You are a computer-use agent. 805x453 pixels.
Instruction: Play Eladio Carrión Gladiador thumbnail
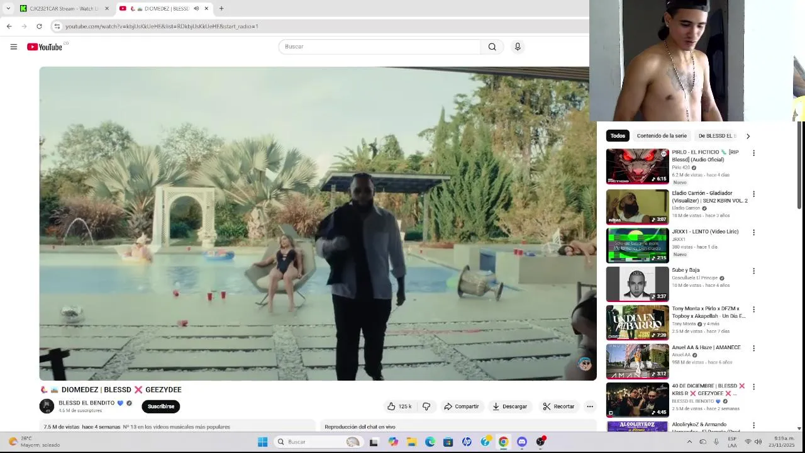[x=637, y=207]
